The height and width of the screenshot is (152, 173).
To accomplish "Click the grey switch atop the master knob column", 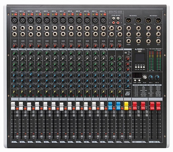I will pos(126,53).
